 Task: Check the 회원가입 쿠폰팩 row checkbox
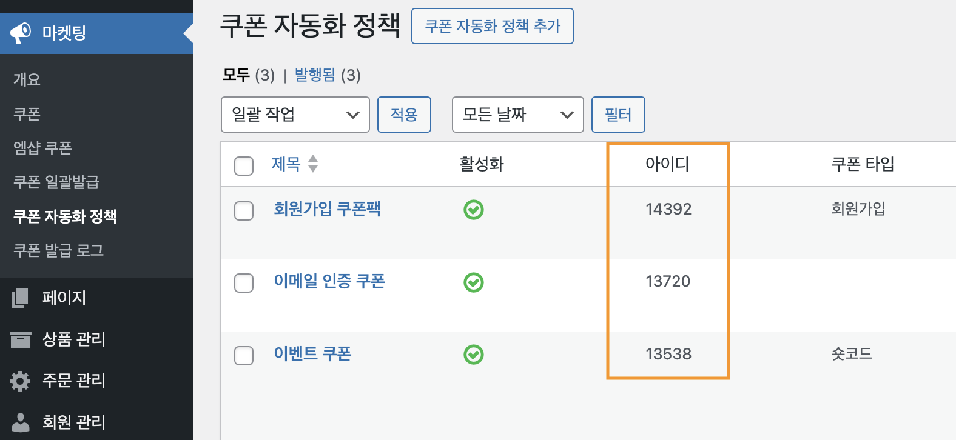point(244,210)
